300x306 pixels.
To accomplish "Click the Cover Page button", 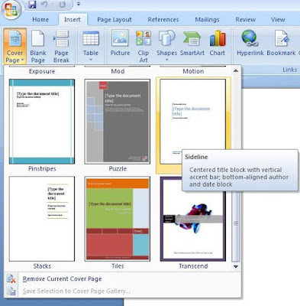I will tap(15, 46).
